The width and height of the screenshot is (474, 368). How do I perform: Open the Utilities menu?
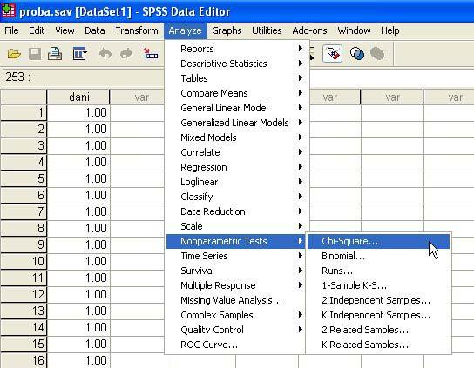pyautogui.click(x=267, y=30)
